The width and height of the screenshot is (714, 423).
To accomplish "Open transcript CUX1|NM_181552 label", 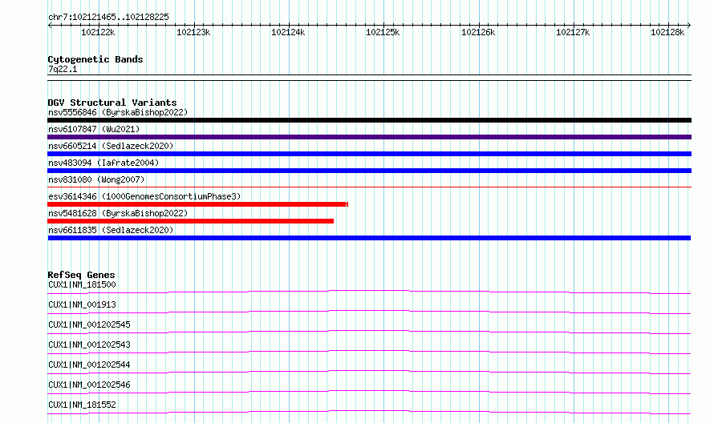I will coord(82,405).
